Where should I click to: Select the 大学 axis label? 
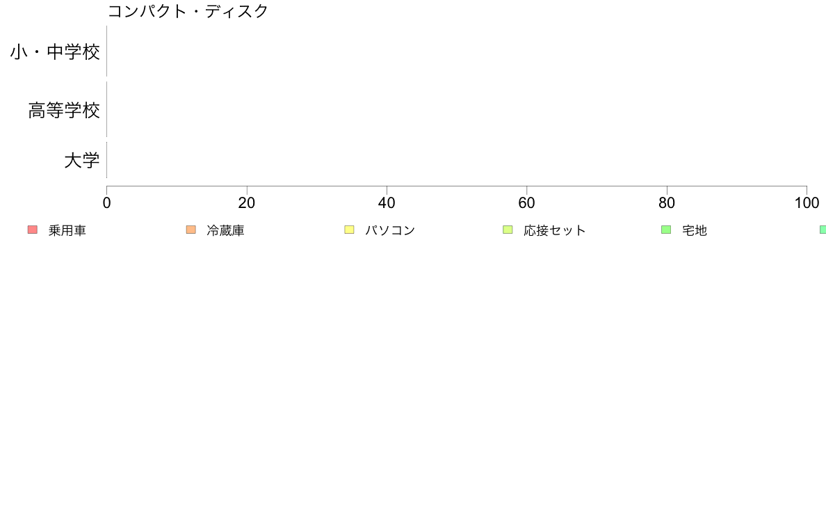pos(82,160)
